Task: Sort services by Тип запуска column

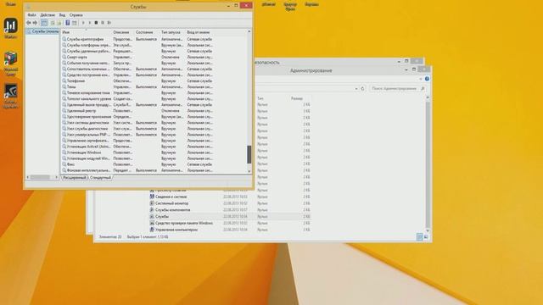Action: coord(172,32)
